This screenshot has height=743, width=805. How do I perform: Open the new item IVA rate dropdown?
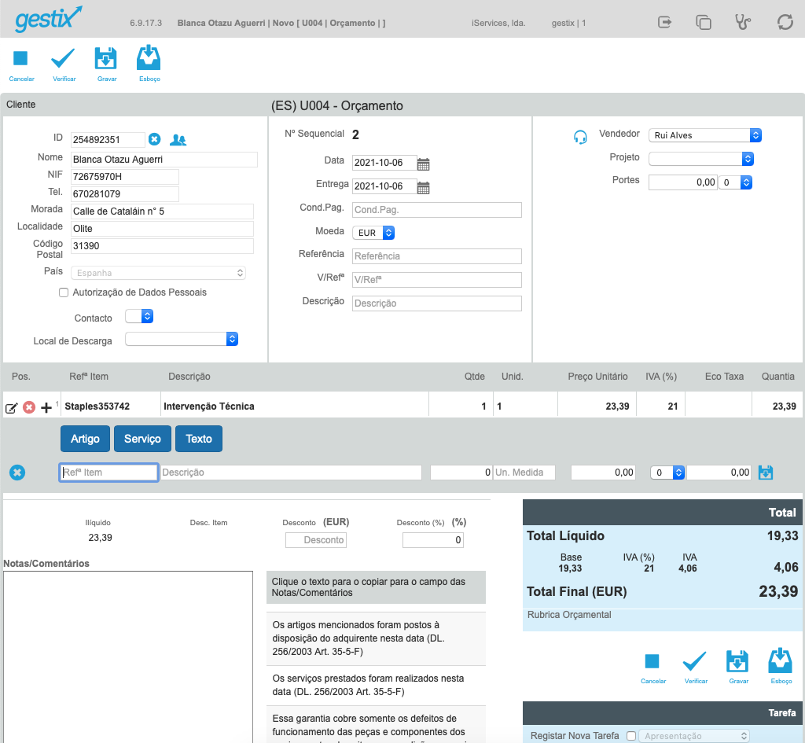click(x=667, y=473)
